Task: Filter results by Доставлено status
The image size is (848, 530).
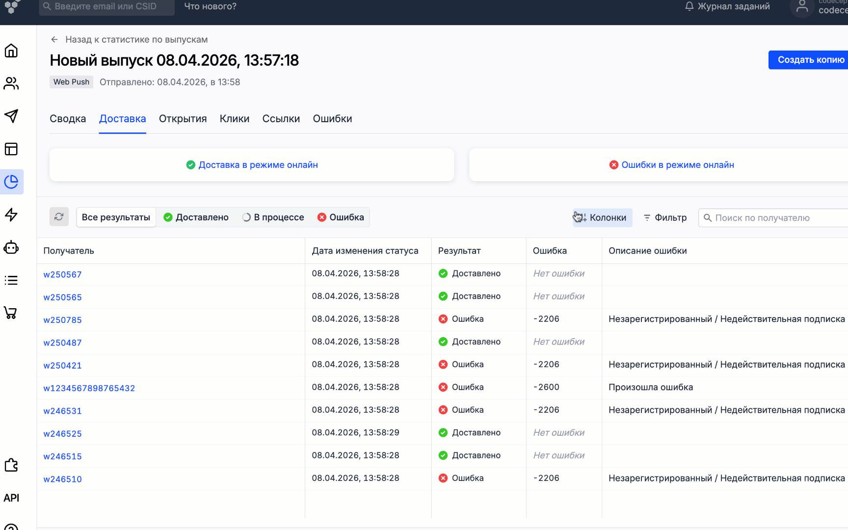Action: (x=196, y=217)
